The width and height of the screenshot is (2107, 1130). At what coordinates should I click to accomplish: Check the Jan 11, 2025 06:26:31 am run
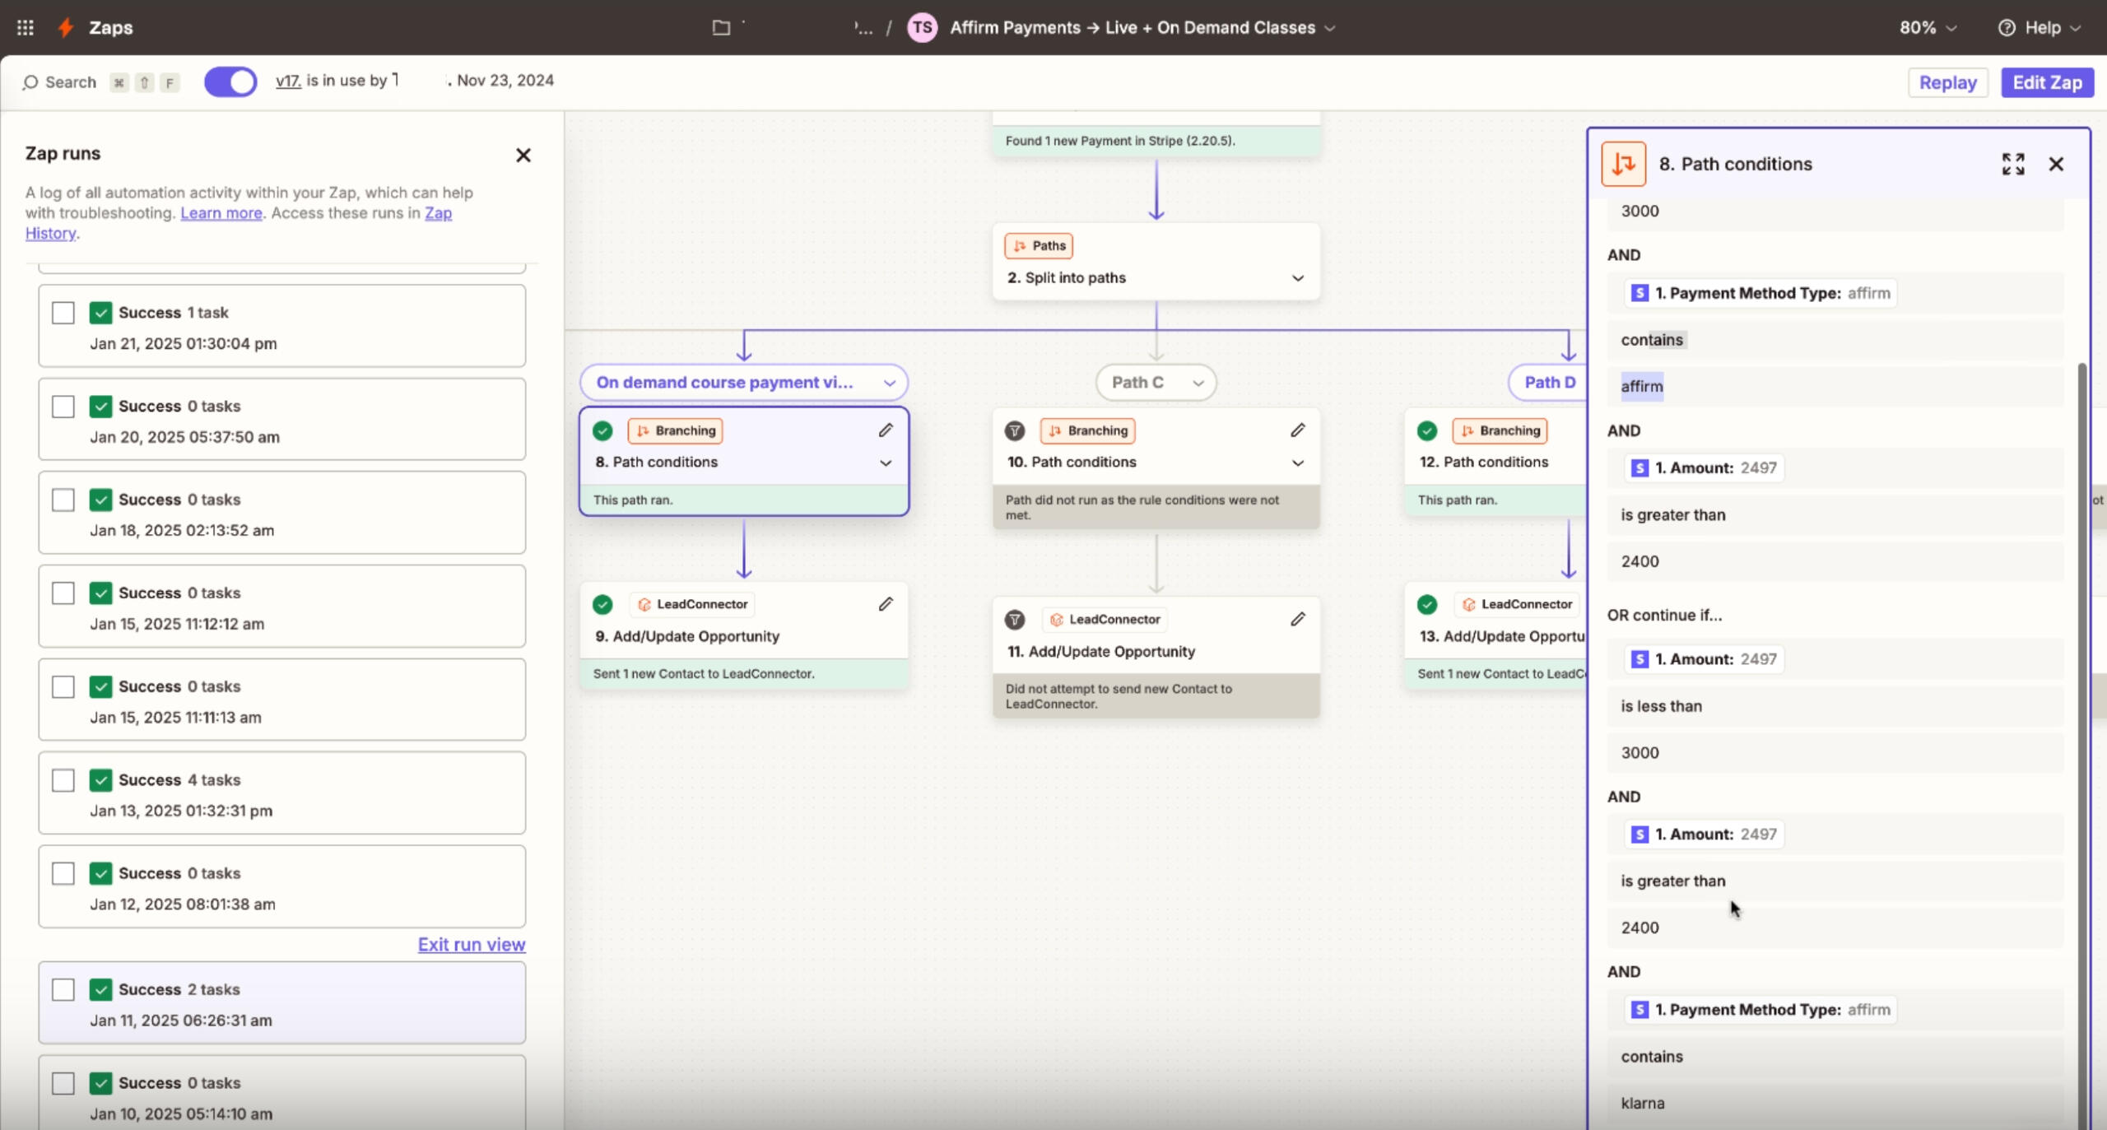[x=63, y=989]
